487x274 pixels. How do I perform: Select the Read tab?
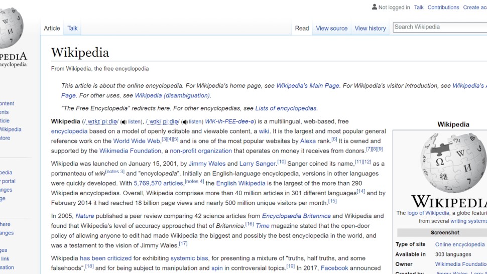[x=302, y=28]
